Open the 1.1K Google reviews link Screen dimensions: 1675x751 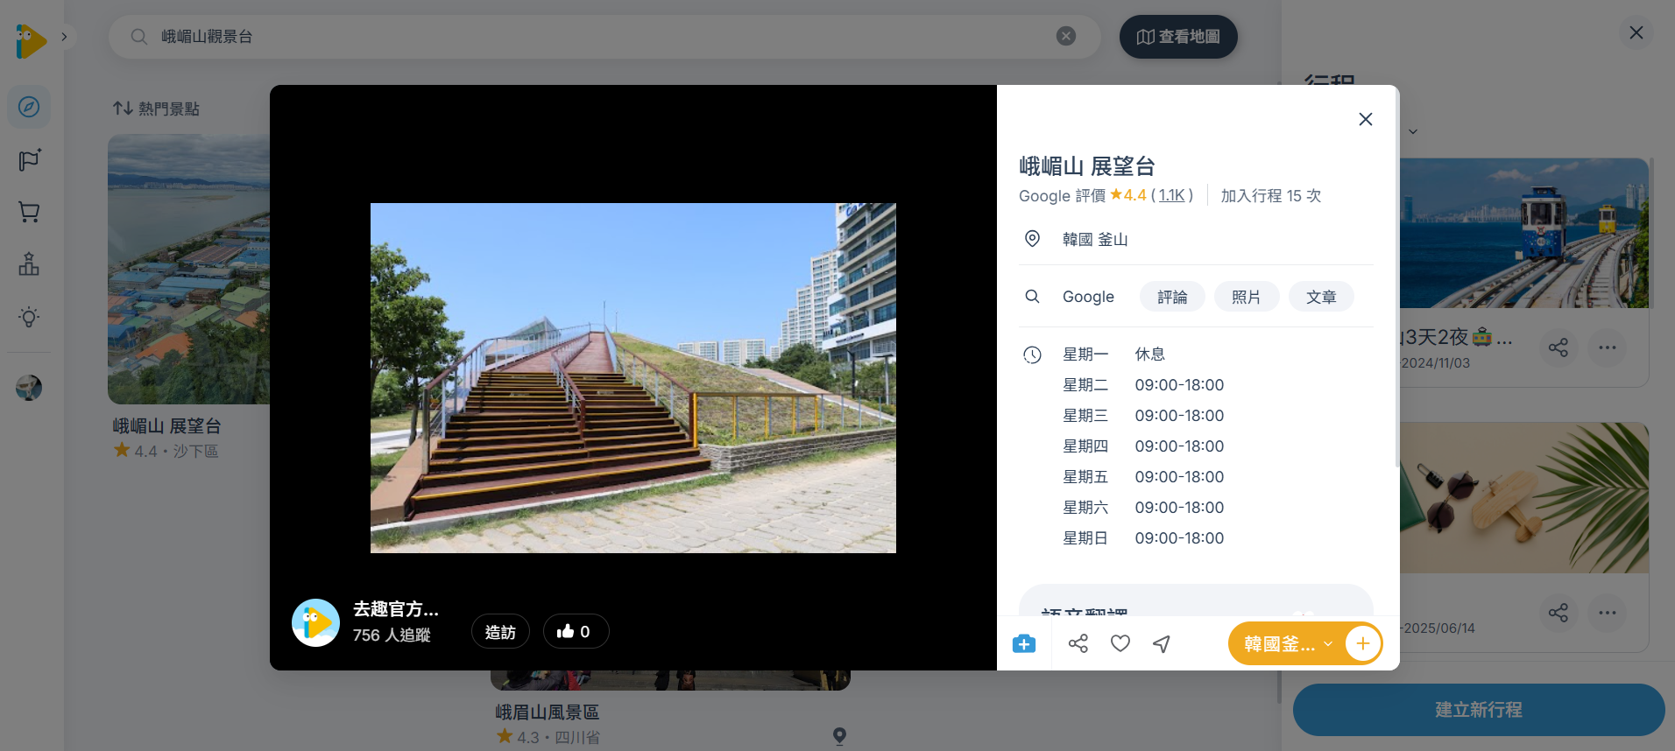click(x=1171, y=195)
